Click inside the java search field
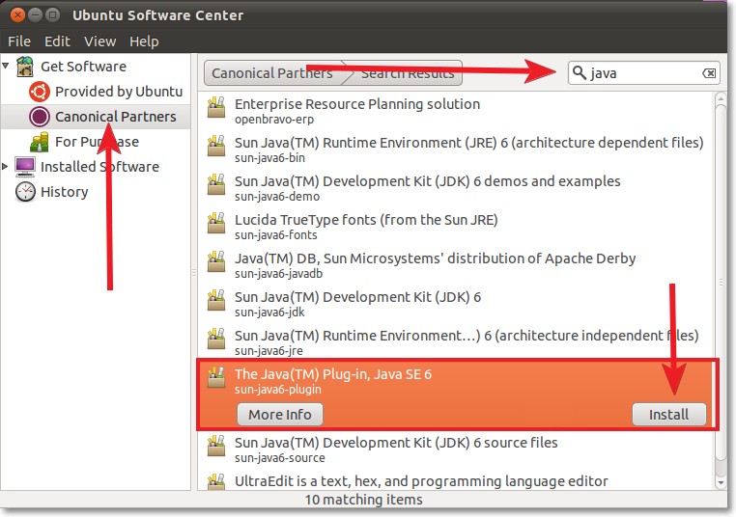This screenshot has width=736, height=517. 643,73
